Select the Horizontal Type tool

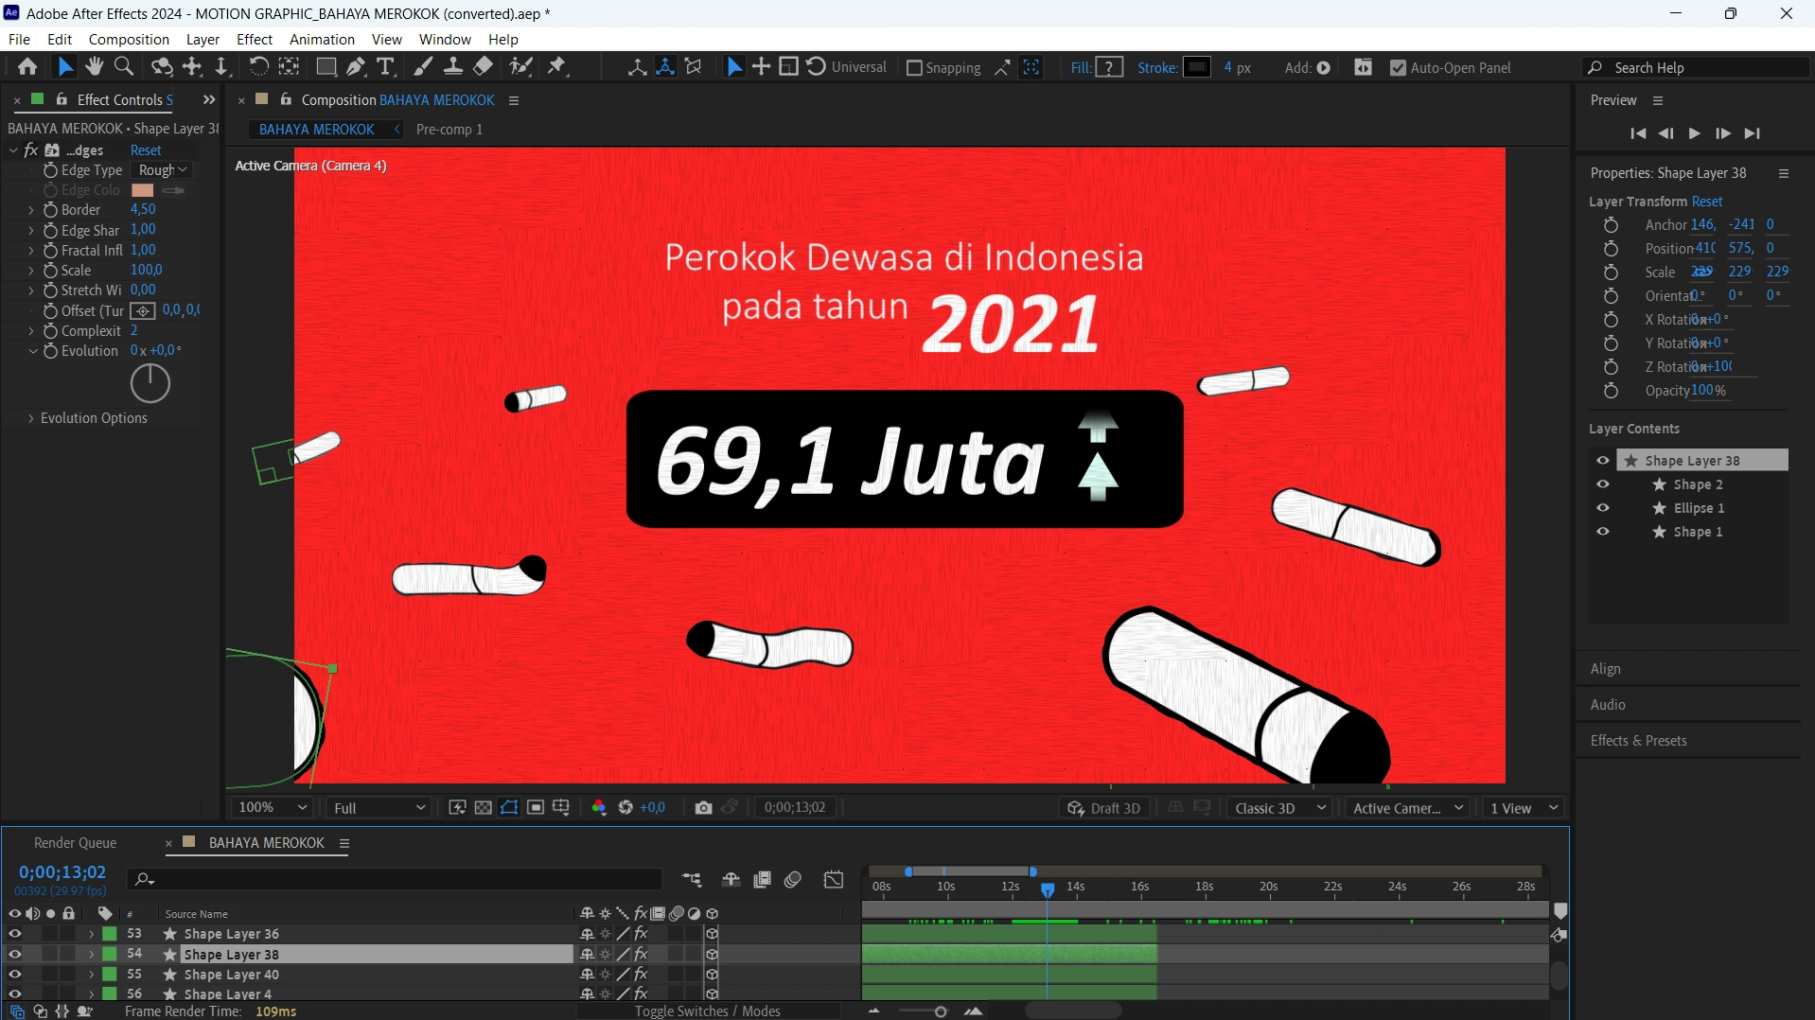tap(385, 67)
